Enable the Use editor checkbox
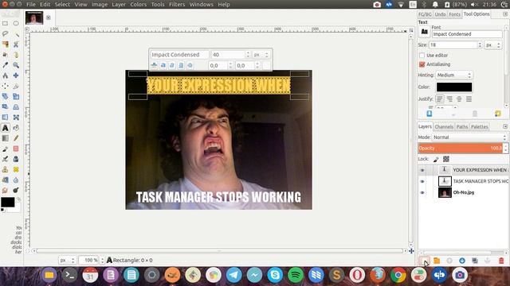This screenshot has width=510, height=286. point(422,56)
